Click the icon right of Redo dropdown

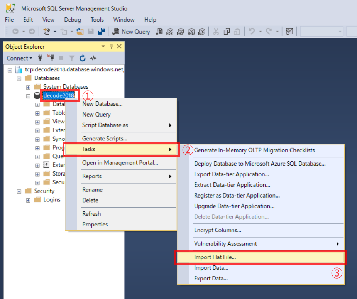pyautogui.click(x=289, y=31)
